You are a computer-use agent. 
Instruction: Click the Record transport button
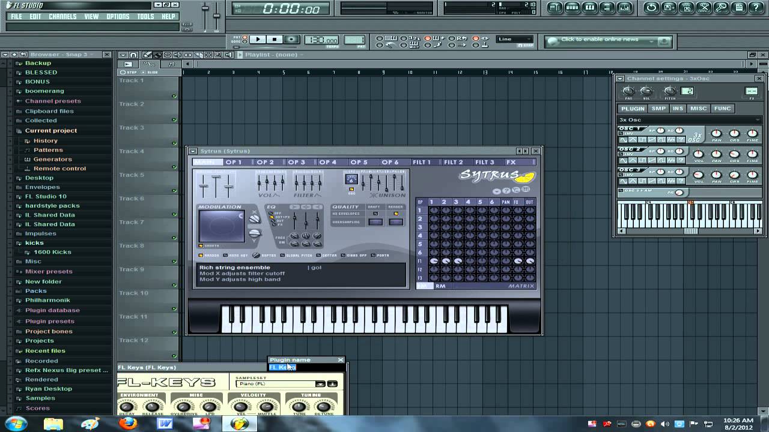[291, 40]
